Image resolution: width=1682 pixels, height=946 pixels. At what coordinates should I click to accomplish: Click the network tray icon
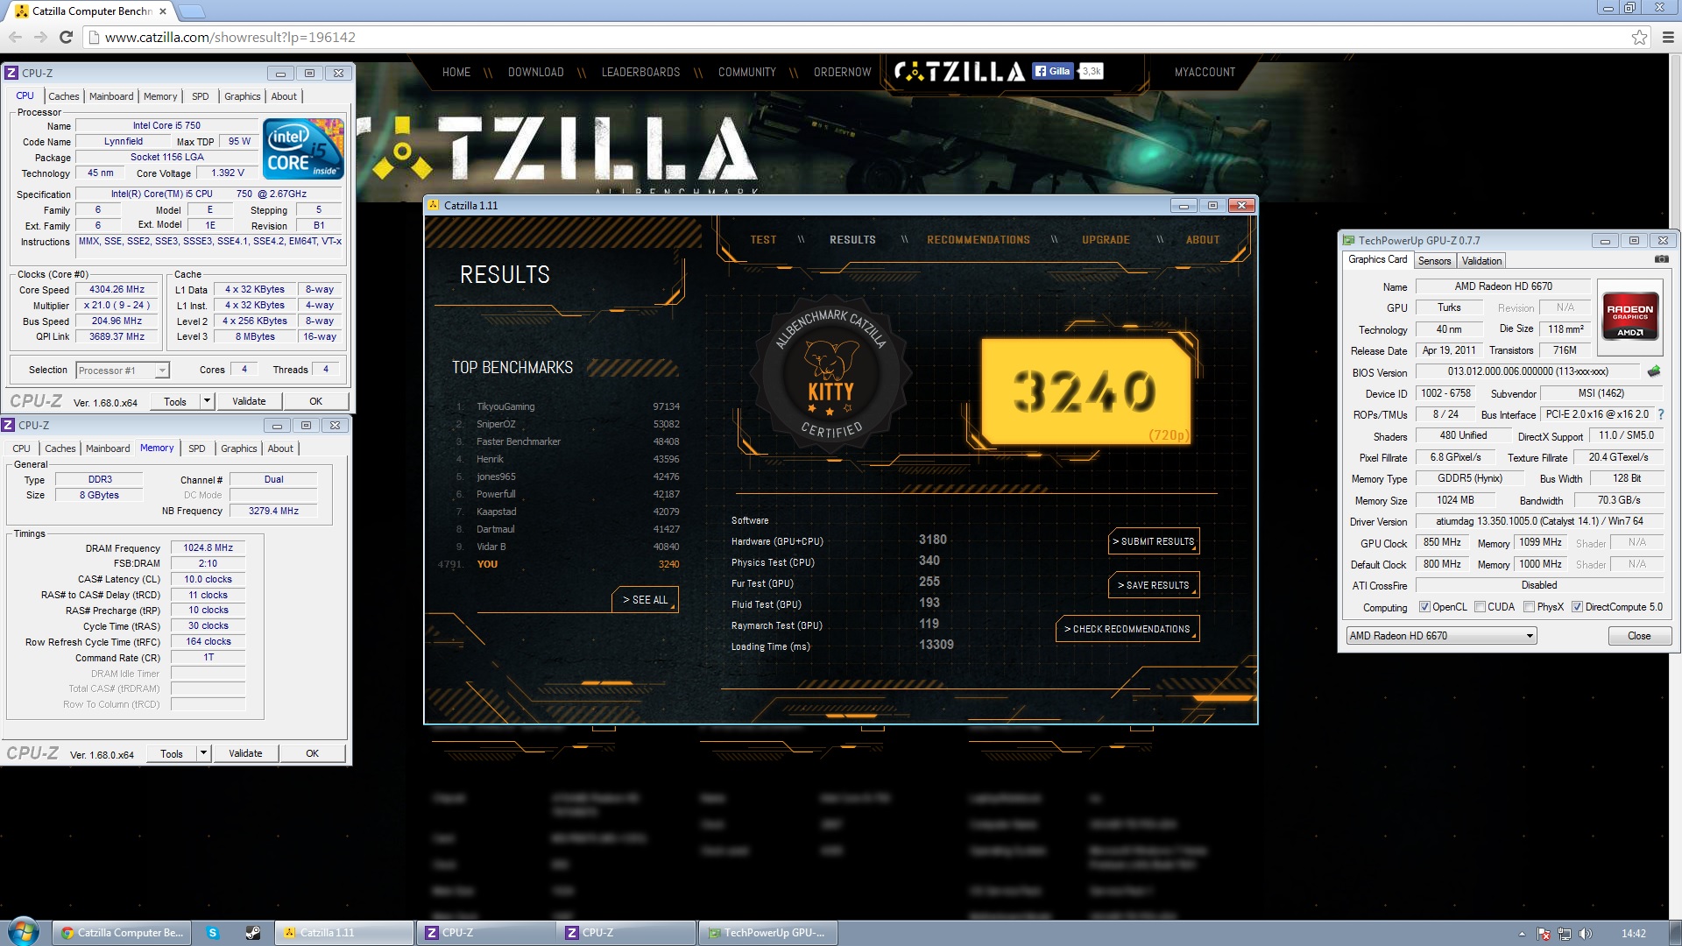click(1565, 934)
